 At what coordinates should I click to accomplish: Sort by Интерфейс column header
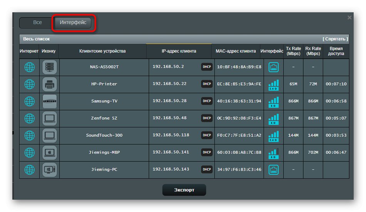pyautogui.click(x=272, y=51)
